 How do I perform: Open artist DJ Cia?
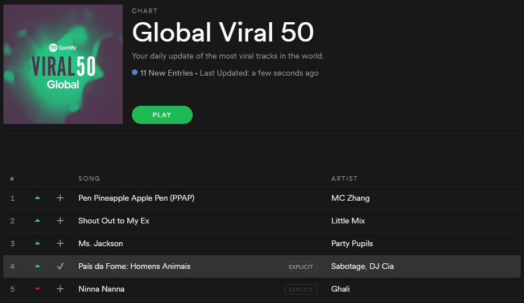[x=382, y=266]
